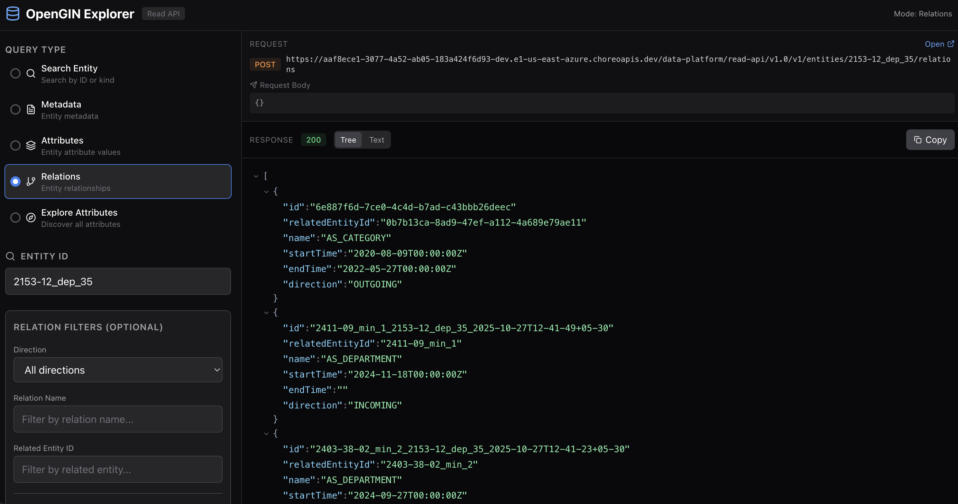
Task: Click the Entity ID input field
Action: (x=118, y=282)
